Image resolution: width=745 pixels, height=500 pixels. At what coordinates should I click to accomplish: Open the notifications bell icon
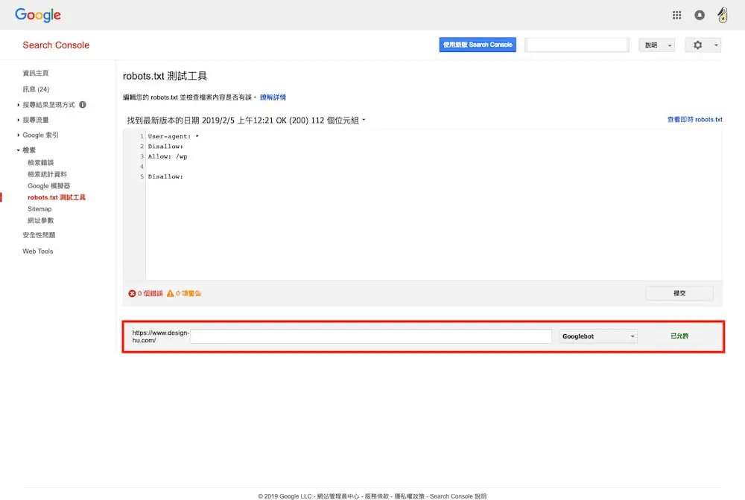700,15
